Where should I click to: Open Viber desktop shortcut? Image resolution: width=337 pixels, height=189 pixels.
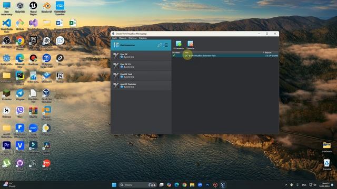(20, 112)
